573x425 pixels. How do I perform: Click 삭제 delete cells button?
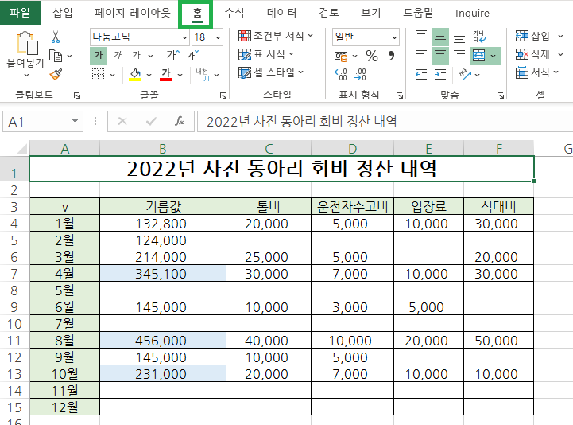532,54
